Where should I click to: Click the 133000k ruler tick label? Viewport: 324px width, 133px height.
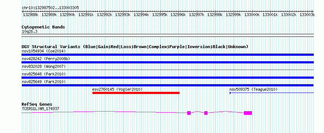pyautogui.click(x=252, y=15)
